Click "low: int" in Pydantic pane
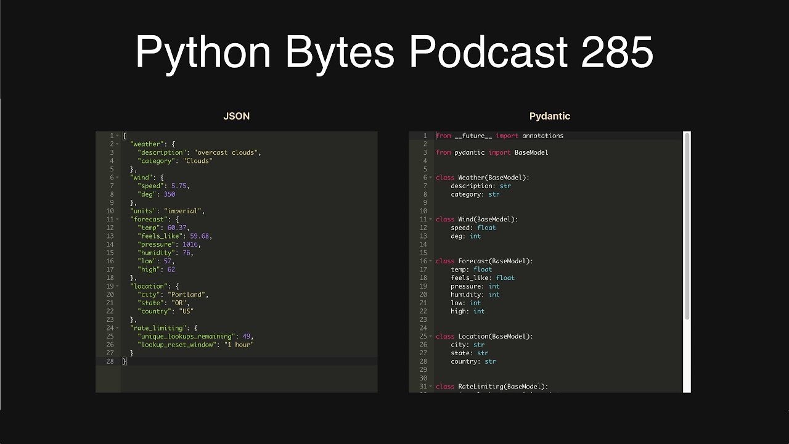 click(466, 303)
